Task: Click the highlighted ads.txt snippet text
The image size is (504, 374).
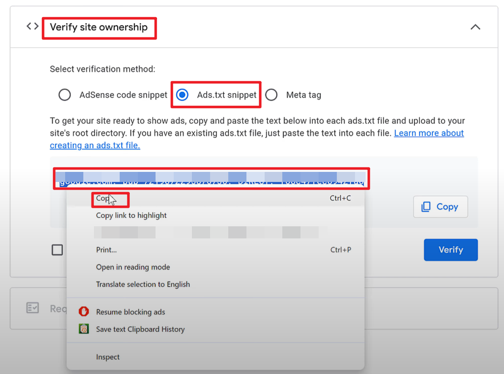Action: (x=211, y=179)
